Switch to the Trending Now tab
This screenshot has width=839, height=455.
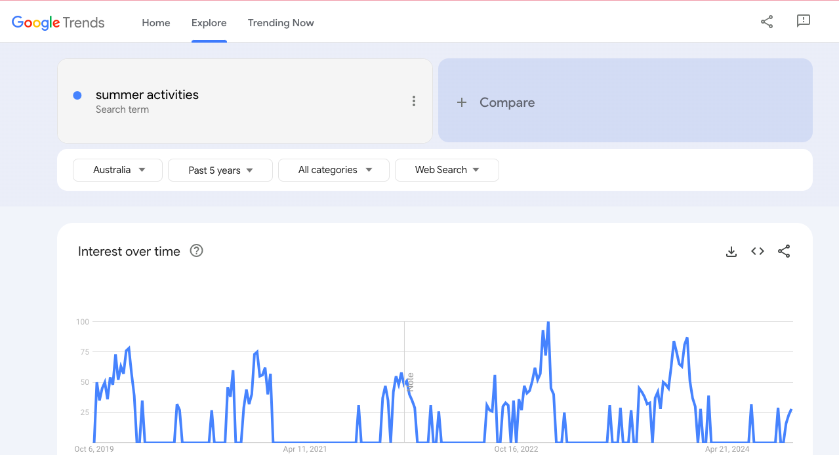click(281, 23)
